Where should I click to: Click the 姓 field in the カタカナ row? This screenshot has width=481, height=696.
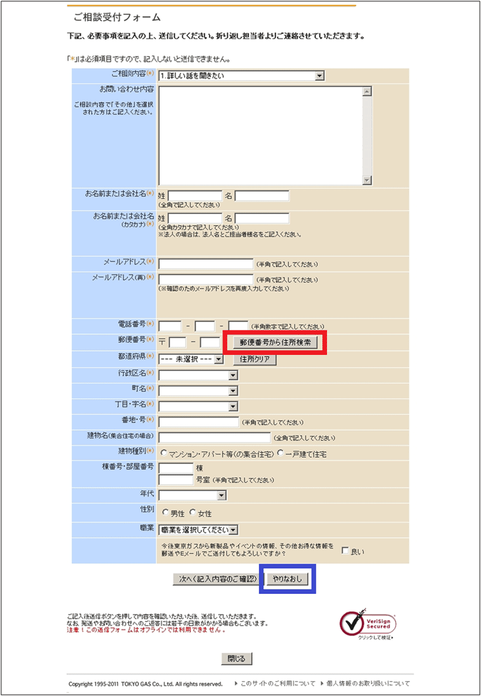pos(195,218)
